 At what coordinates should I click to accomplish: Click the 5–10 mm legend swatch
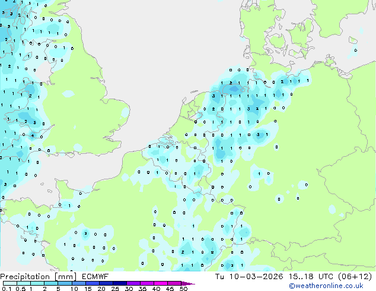tap(65, 283)
